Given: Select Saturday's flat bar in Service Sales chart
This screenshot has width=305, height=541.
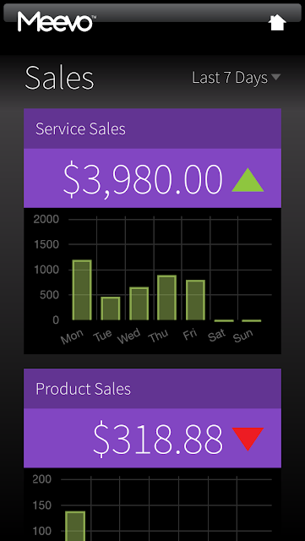Looking at the screenshot, I should pos(224,320).
